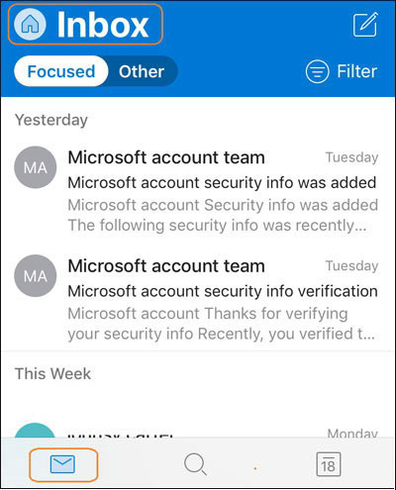
Task: Open the compose new email icon
Action: [x=365, y=25]
